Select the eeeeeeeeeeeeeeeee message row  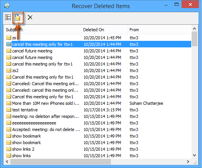pos(97,123)
